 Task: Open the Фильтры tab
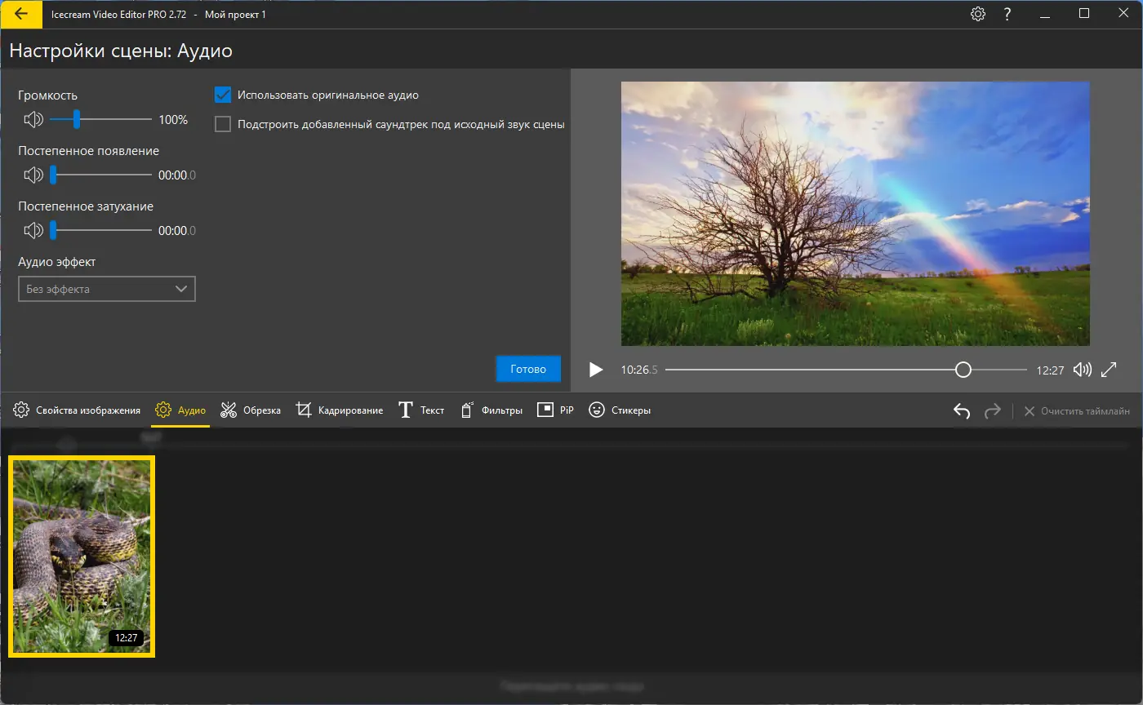click(x=491, y=410)
